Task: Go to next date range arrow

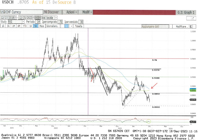Action: point(40,18)
